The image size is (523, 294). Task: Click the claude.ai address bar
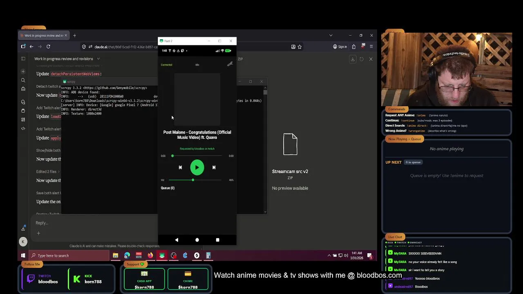click(x=125, y=47)
